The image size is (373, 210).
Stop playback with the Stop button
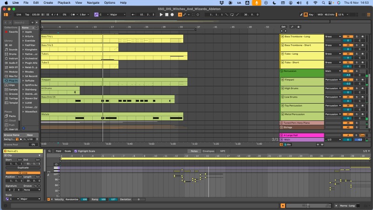[167, 14]
